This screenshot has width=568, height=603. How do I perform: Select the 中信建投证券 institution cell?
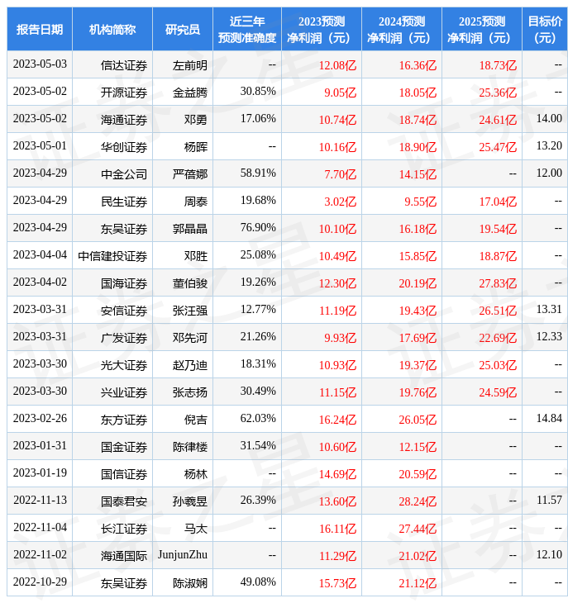click(x=112, y=256)
